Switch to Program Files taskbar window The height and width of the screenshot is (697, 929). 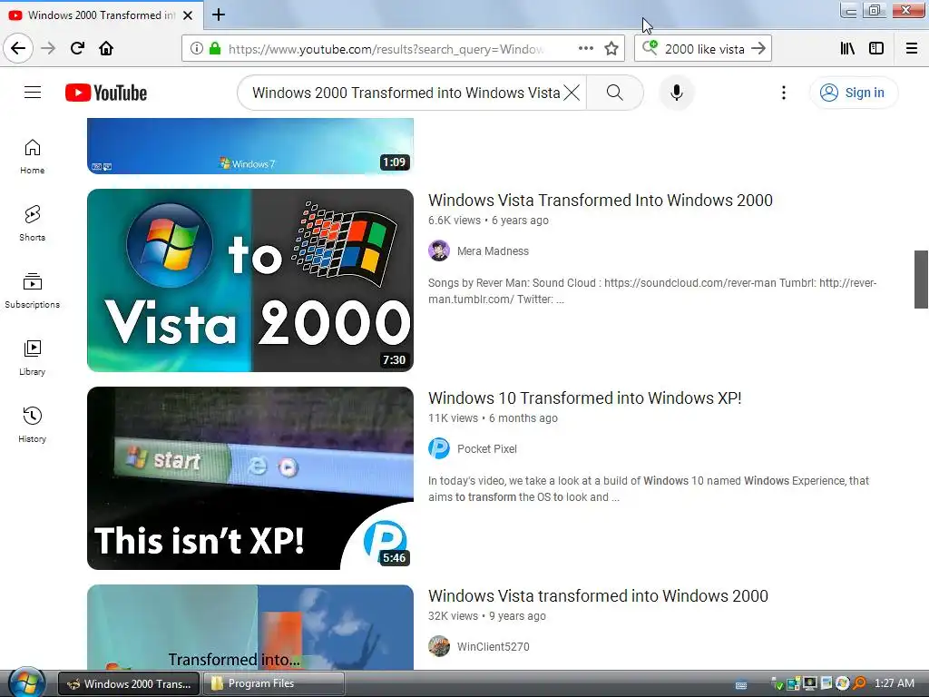point(274,683)
